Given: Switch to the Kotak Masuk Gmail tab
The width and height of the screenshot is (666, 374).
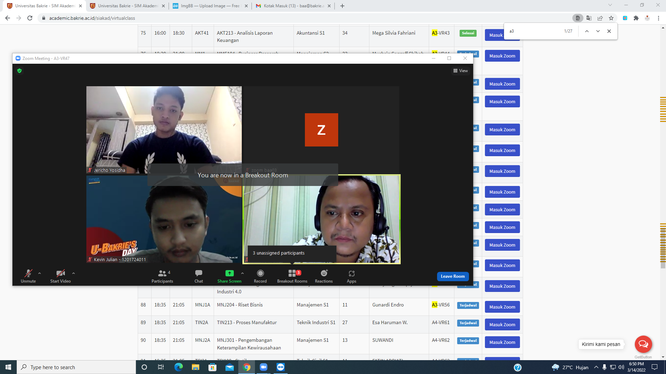Looking at the screenshot, I should [x=293, y=6].
